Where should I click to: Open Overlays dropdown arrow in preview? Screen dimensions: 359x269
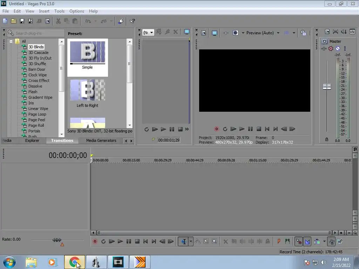[x=294, y=33]
